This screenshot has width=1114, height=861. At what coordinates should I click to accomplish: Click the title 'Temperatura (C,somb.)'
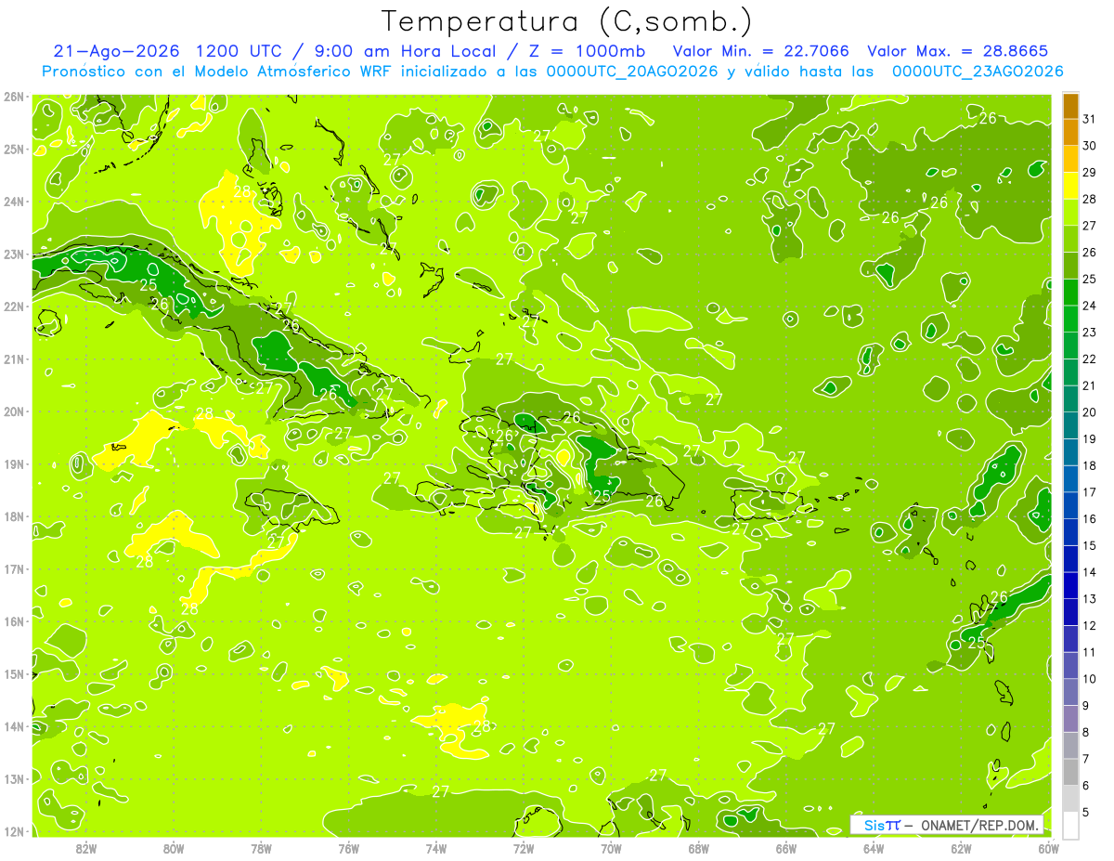tap(566, 21)
